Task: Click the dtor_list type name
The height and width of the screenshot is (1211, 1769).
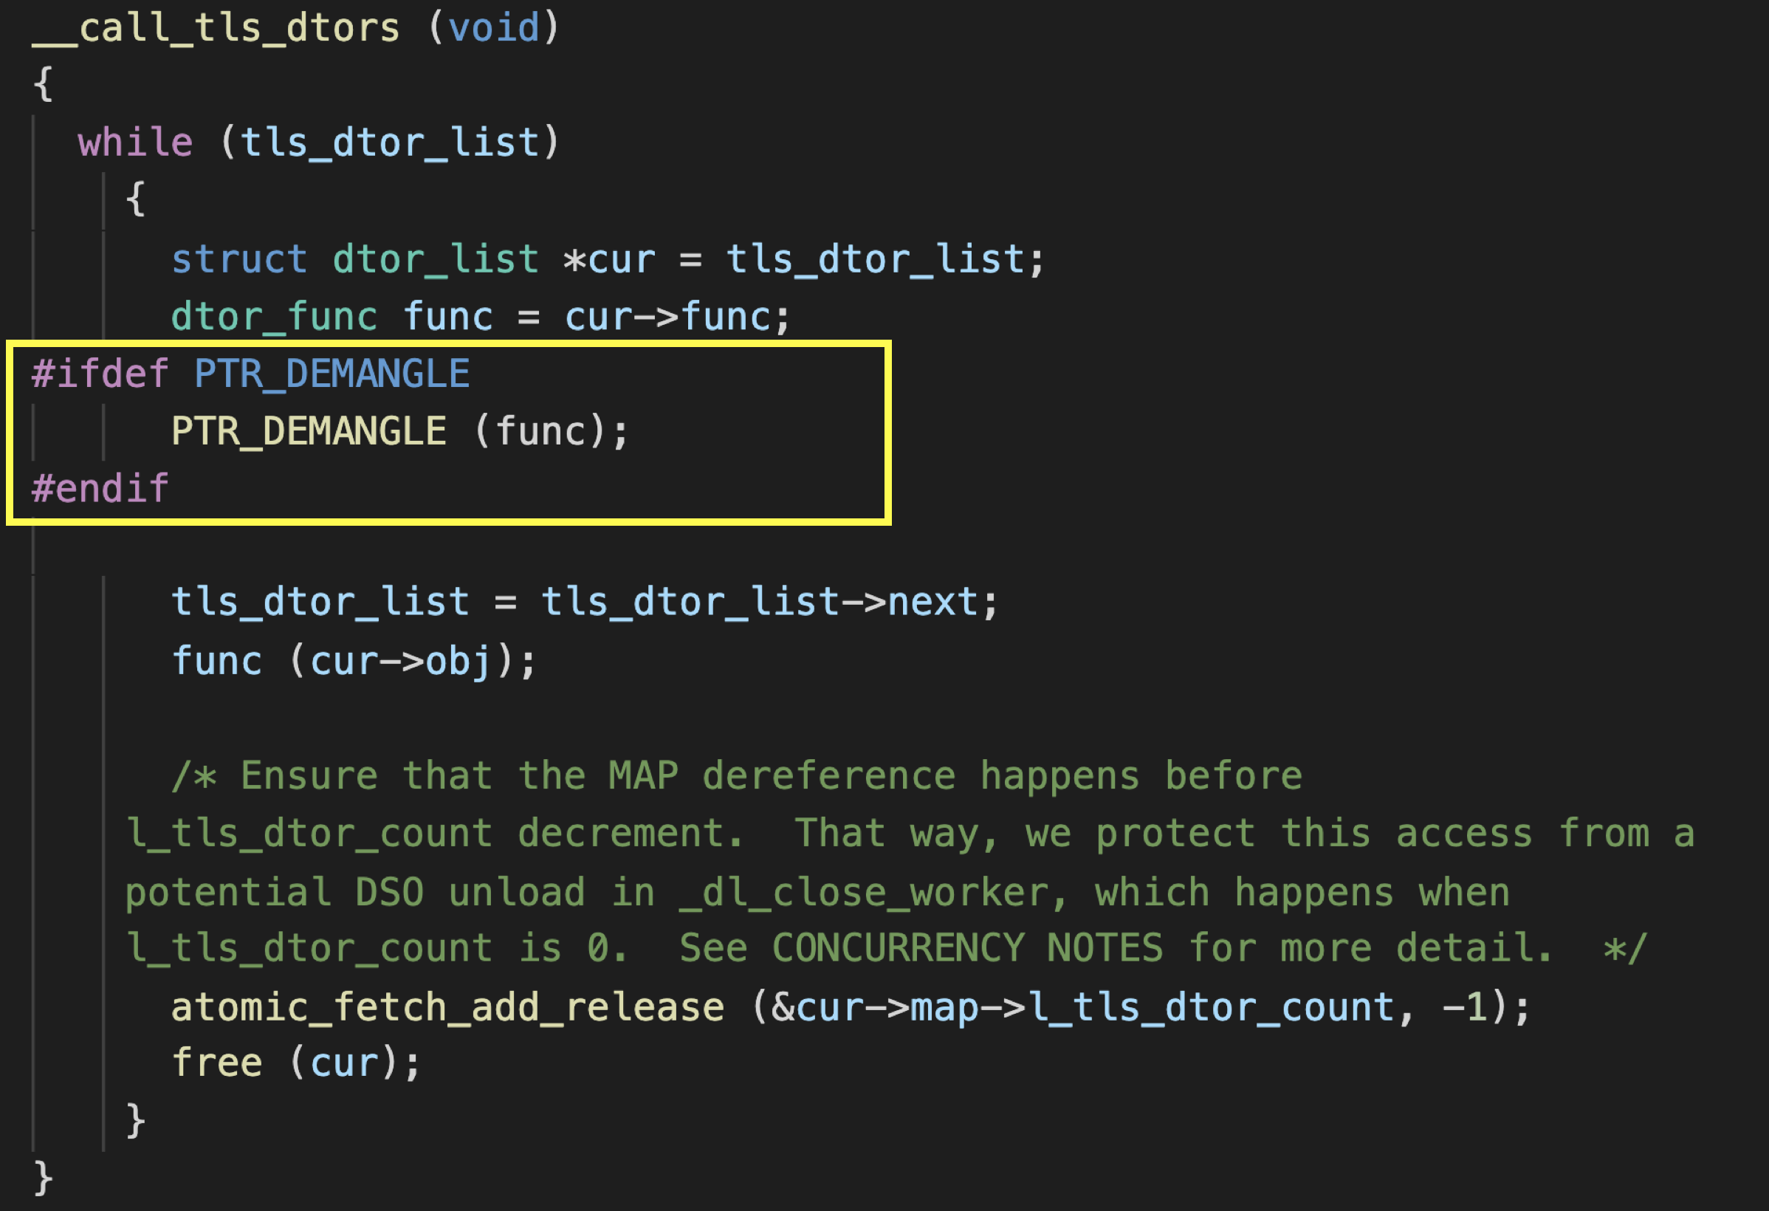Action: [436, 260]
